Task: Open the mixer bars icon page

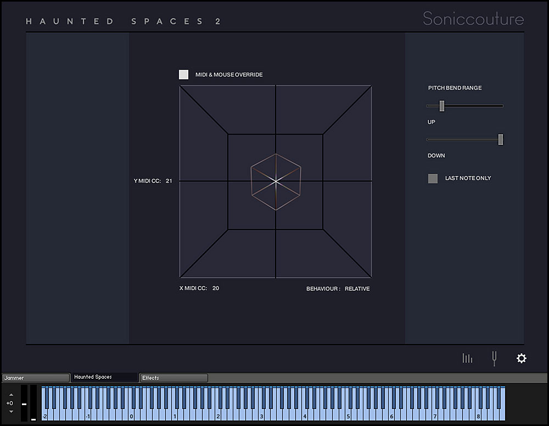Action: (467, 358)
